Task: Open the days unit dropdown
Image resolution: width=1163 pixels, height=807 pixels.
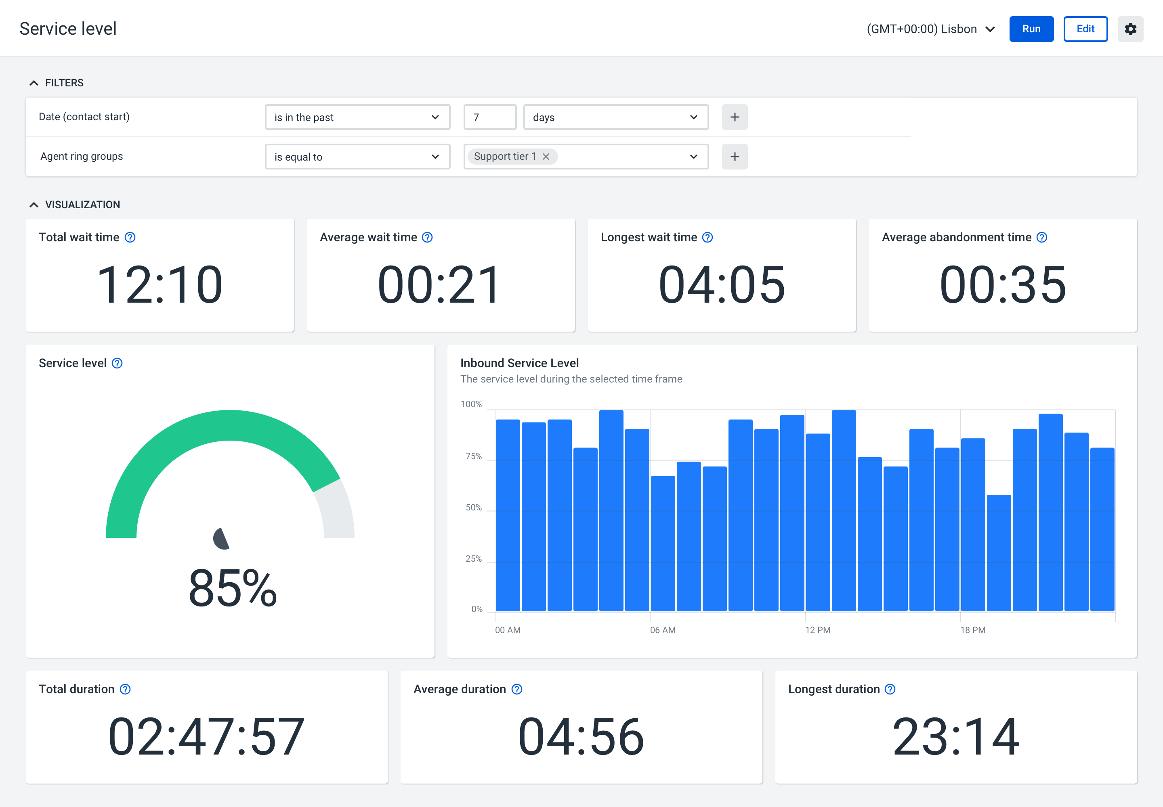Action: 615,117
